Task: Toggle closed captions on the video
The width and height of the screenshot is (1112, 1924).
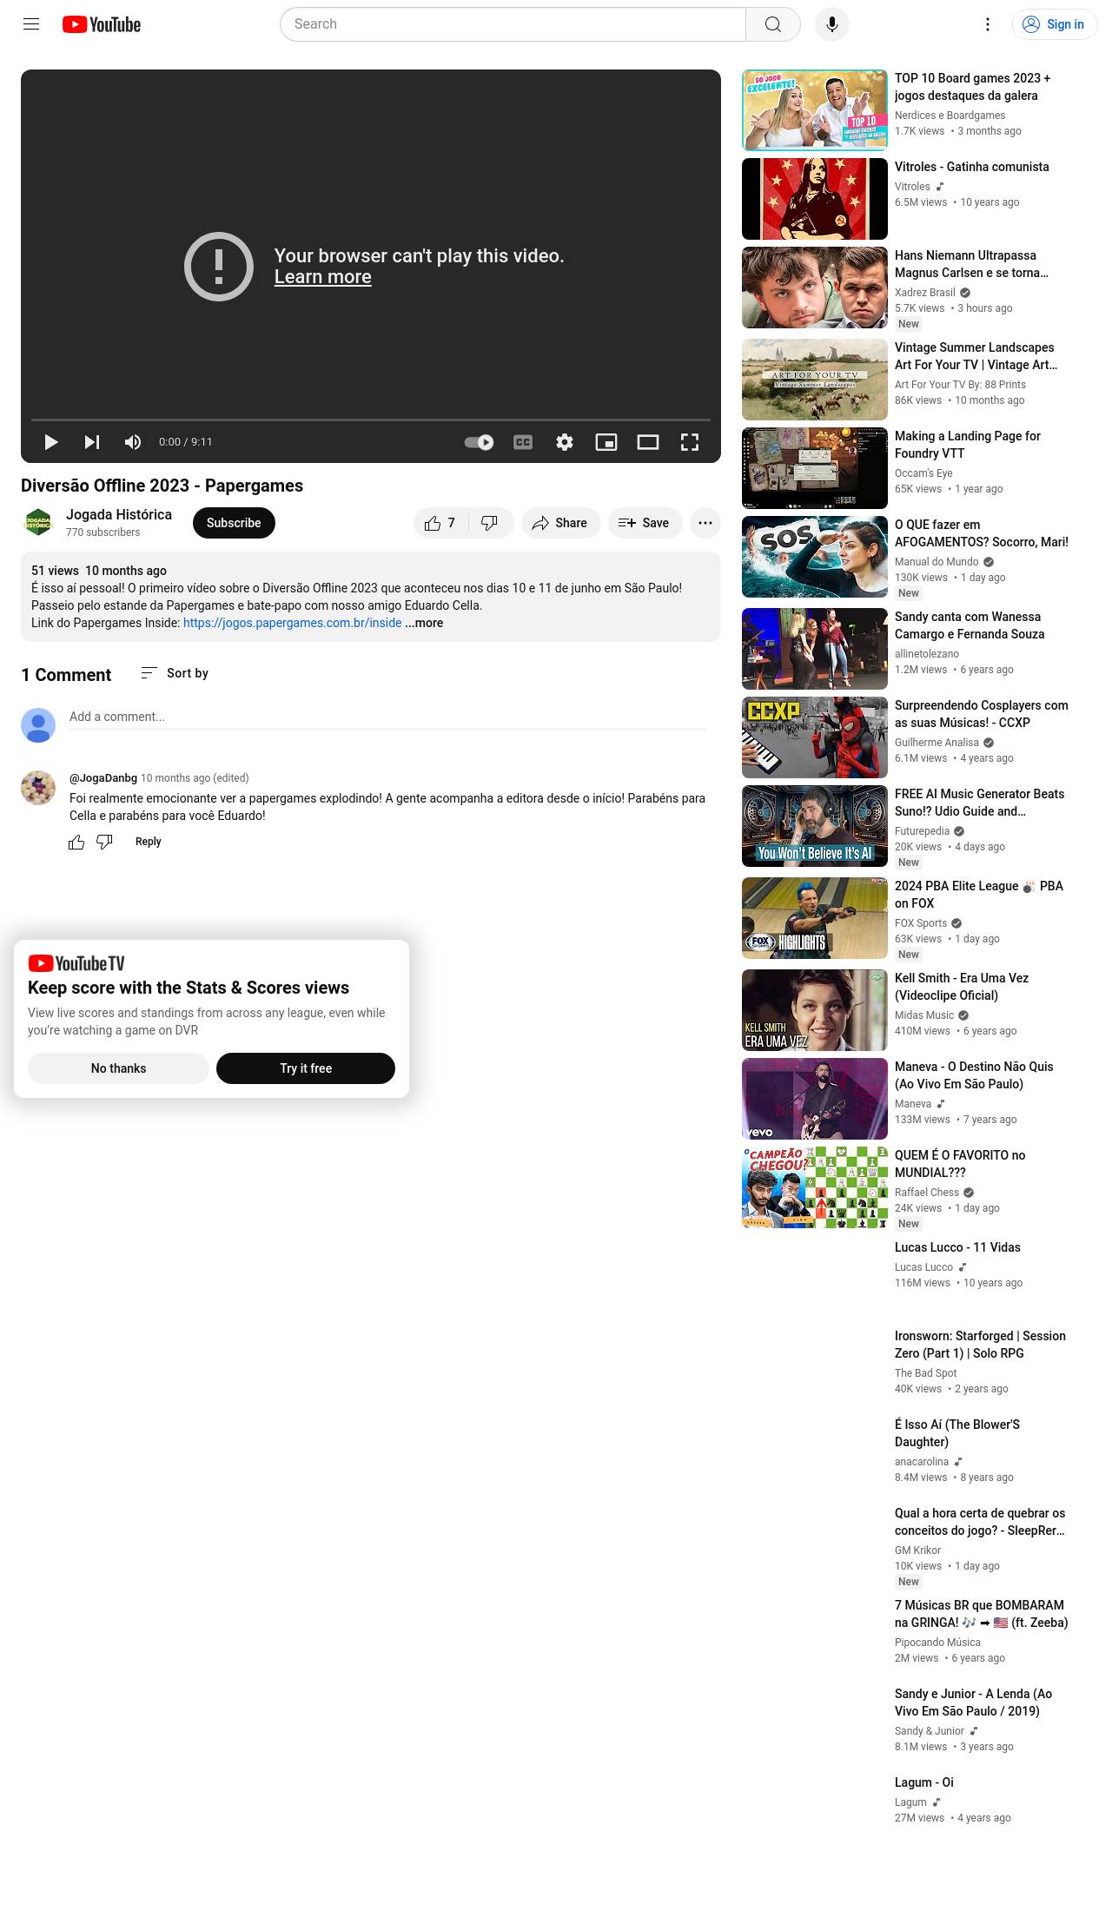Action: pos(523,442)
